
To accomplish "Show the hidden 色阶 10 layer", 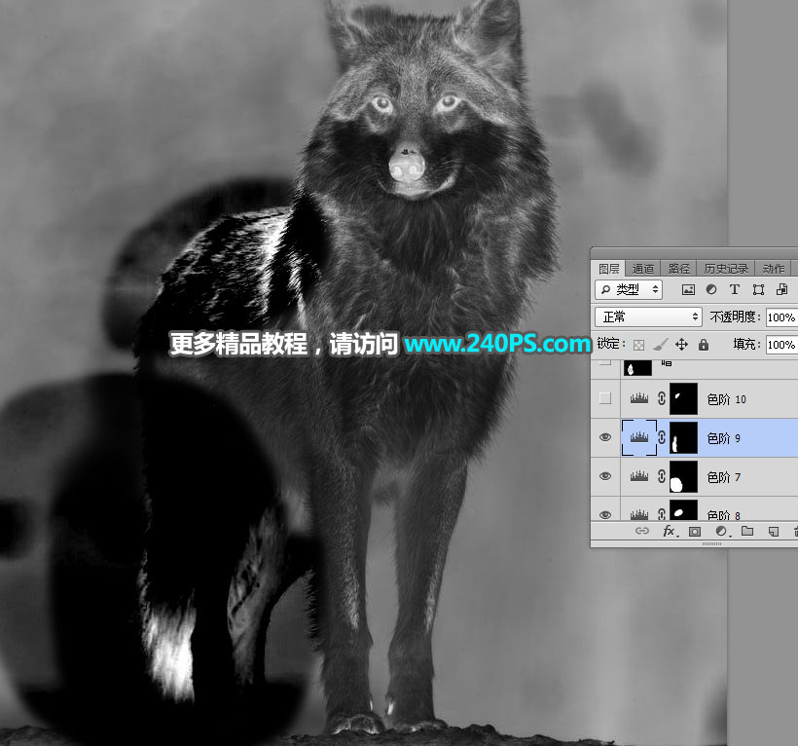I will [605, 398].
